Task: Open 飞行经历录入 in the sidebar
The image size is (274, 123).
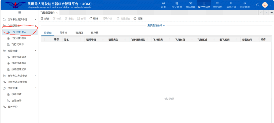Action: 19,32
